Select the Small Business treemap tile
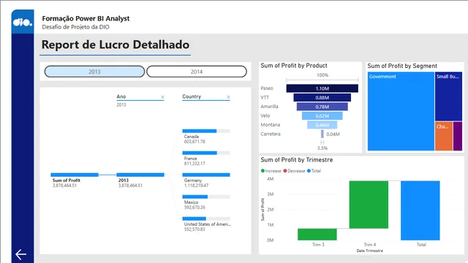The height and width of the screenshot is (263, 468). click(448, 96)
